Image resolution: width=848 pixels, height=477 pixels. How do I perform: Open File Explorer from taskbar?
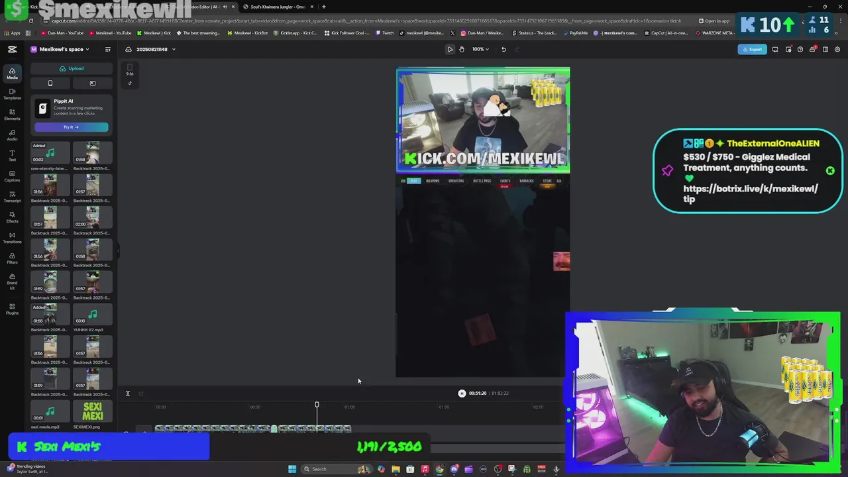point(396,469)
